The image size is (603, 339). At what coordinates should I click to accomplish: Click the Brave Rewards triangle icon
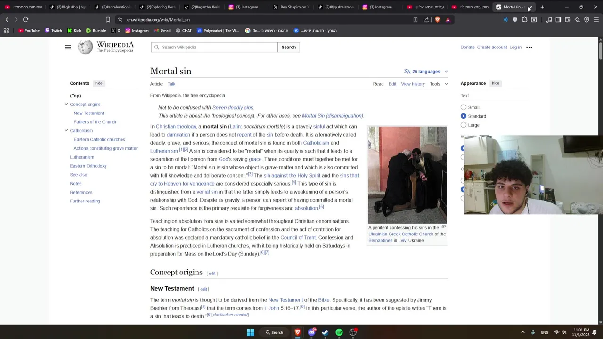[448, 20]
